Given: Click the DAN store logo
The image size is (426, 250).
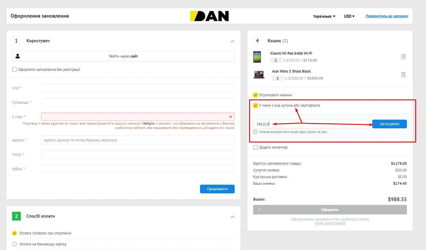Looking at the screenshot, I should click(209, 16).
